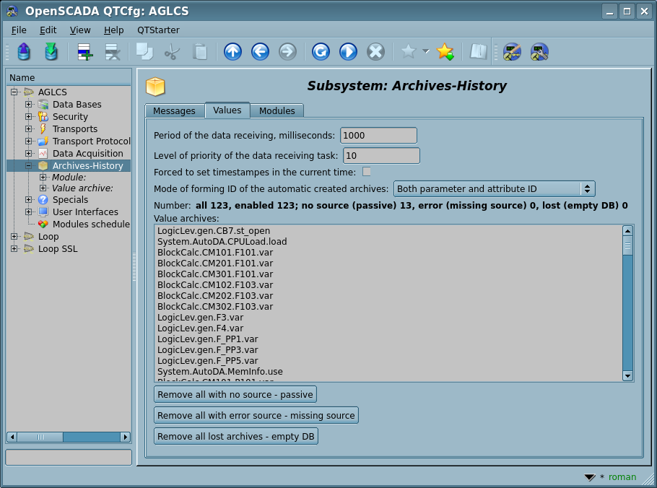Click the status bar down-arrow indicator
657x488 pixels.
tap(590, 477)
